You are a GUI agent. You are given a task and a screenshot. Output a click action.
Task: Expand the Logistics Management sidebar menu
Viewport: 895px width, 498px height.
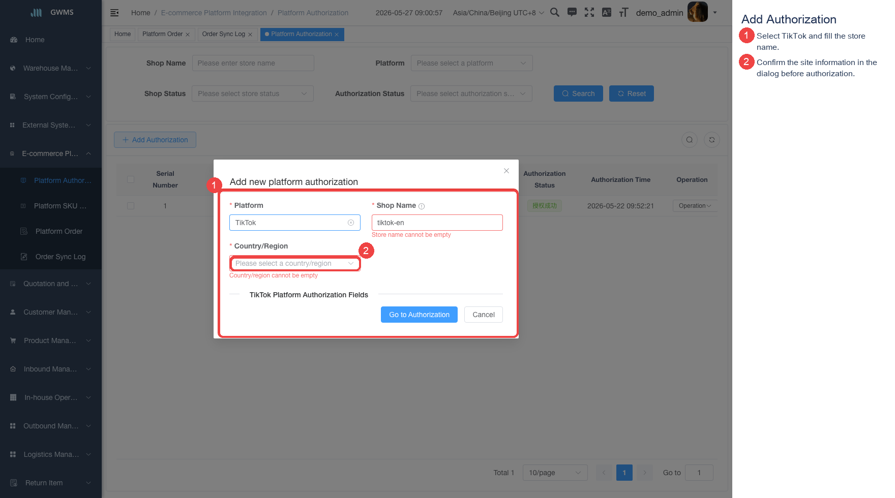pos(51,454)
